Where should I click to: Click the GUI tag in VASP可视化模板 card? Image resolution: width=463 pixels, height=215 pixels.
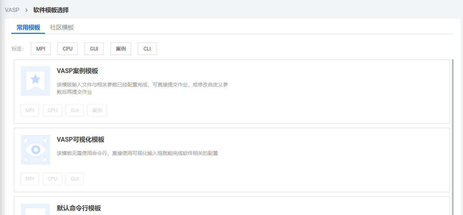[x=75, y=179]
